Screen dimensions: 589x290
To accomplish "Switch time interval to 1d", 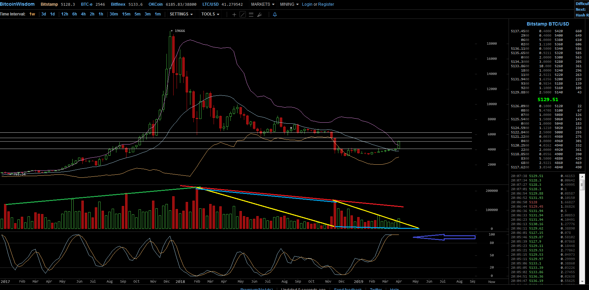I will point(52,14).
